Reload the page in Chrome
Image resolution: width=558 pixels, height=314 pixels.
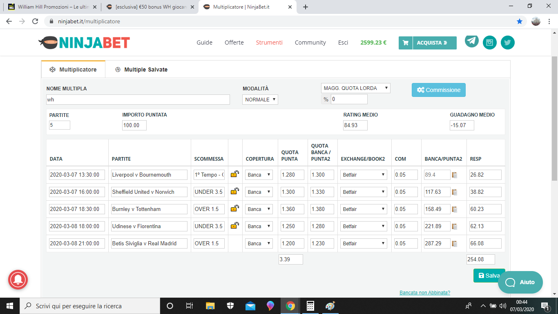tap(35, 21)
